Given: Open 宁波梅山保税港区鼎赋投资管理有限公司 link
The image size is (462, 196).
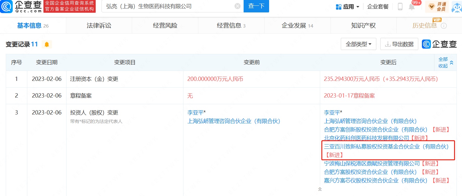Looking at the screenshot, I should tap(372, 164).
